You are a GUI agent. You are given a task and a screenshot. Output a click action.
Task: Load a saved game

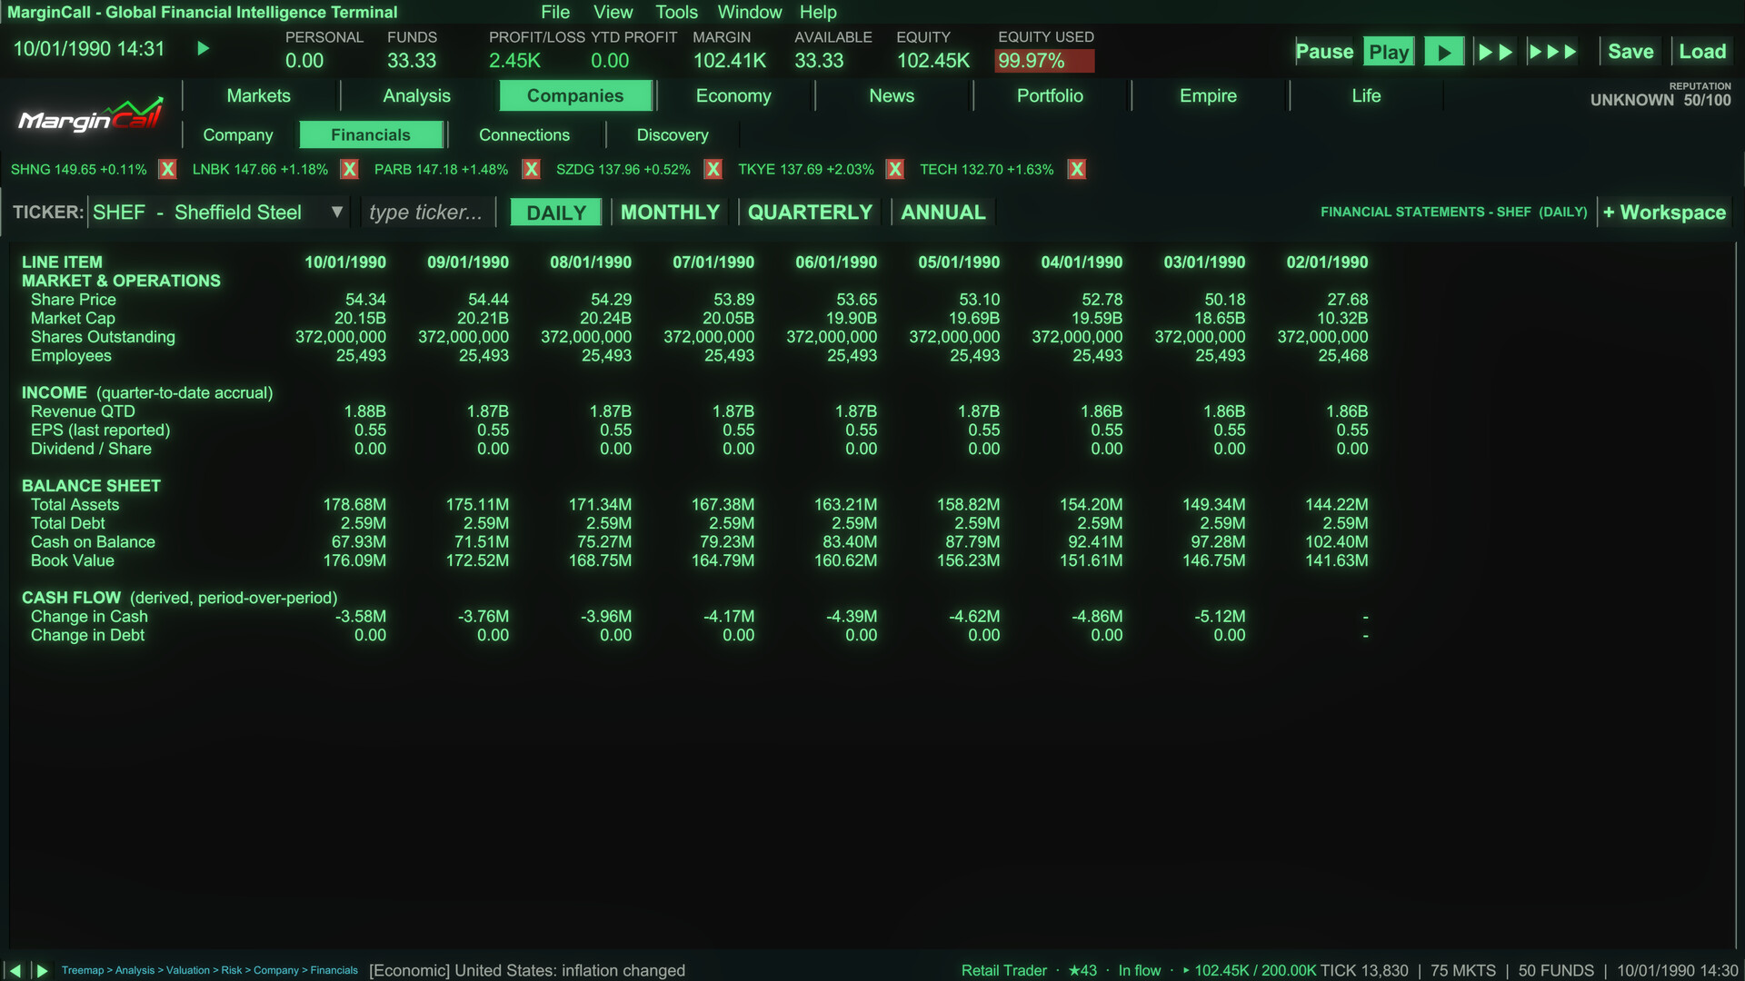(1702, 52)
